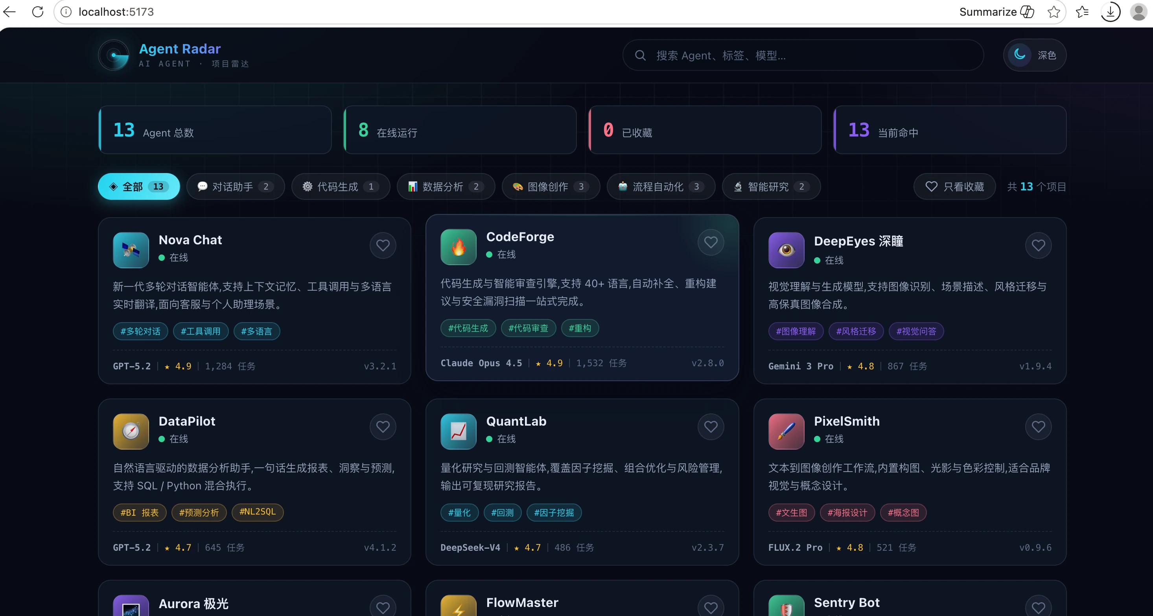
Task: Open FlowMaster lightning avatar icon
Action: pyautogui.click(x=459, y=606)
